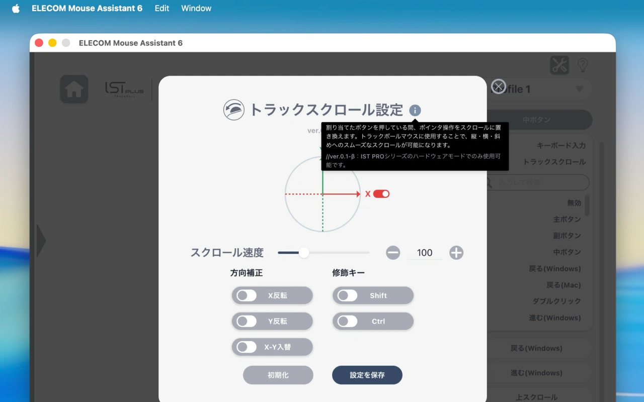Screen dimensions: 644x402
Task: Click the 設定を保存 button
Action: 367,375
